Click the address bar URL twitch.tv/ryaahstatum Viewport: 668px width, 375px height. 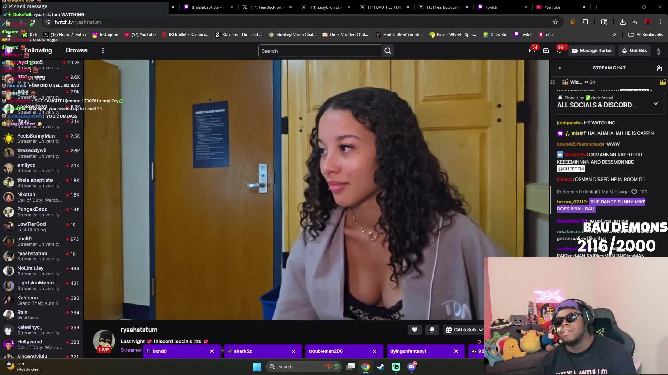(78, 22)
